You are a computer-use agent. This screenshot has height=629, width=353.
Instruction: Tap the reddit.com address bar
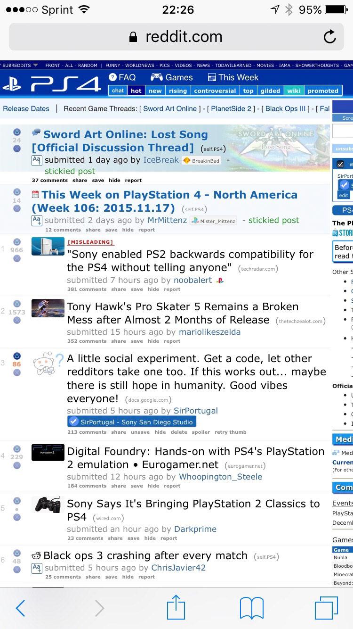(x=176, y=37)
